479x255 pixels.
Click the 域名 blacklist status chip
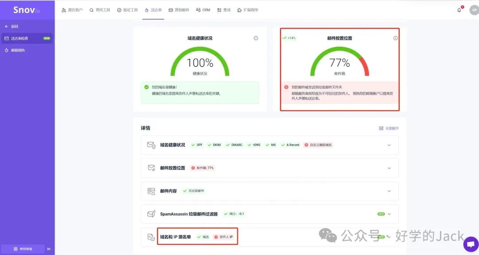(203, 237)
